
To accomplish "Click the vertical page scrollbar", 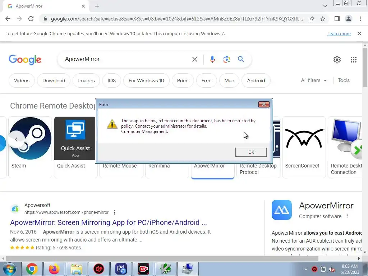I will coord(365,67).
